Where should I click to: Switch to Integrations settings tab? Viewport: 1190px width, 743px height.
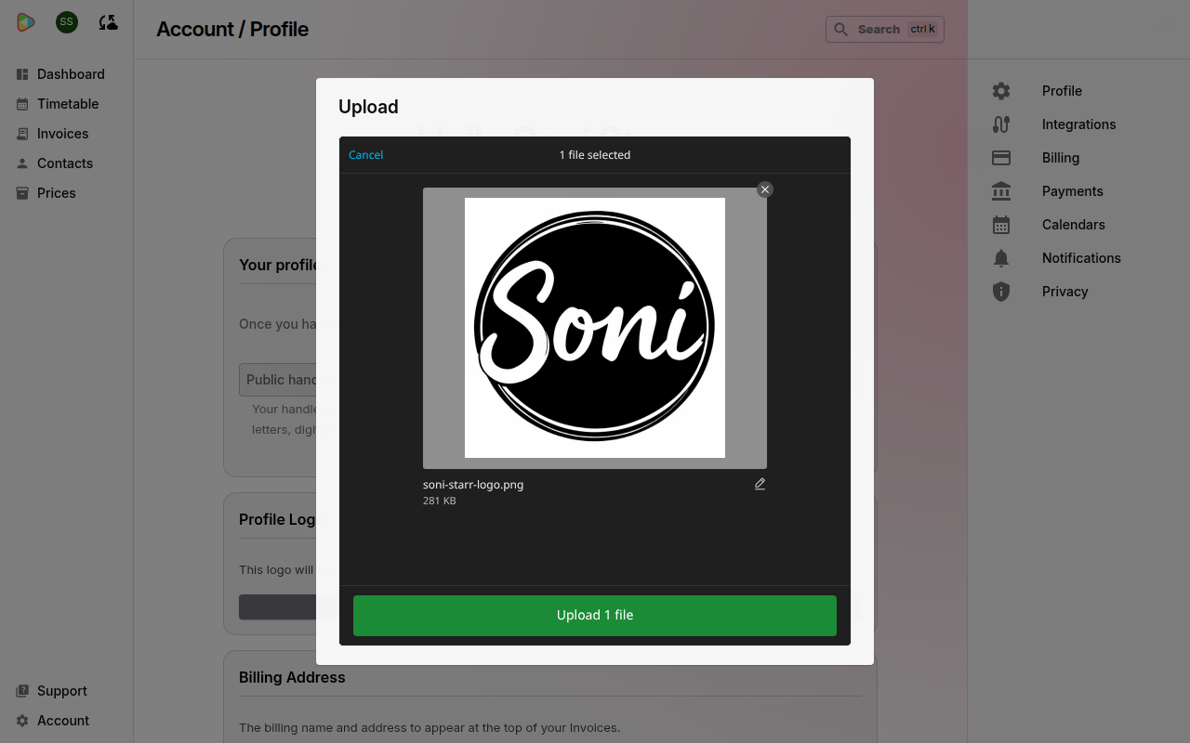pyautogui.click(x=1078, y=124)
